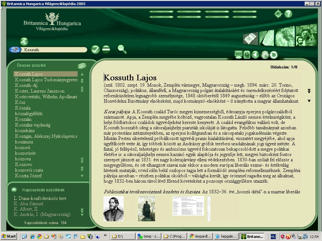Open the Koszalin entry
Image resolution: width=322 pixels, height=241 pixels.
23,119
